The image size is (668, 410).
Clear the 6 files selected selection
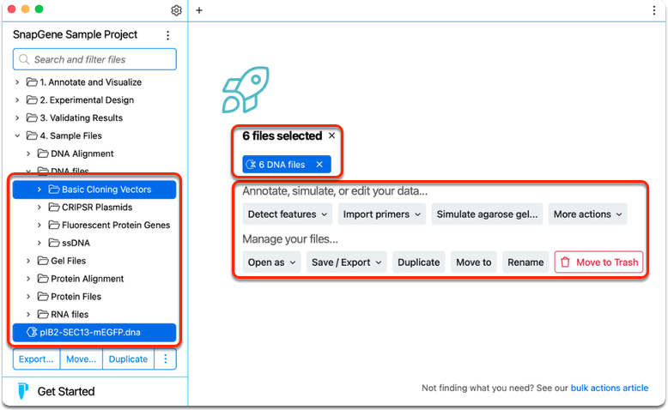[332, 136]
